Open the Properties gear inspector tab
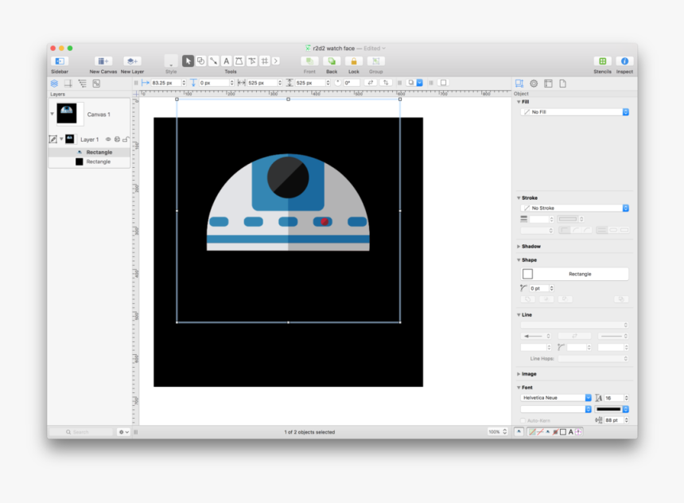 534,84
